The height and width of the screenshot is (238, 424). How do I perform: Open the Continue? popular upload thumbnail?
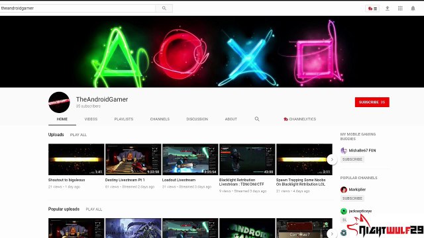(304, 228)
